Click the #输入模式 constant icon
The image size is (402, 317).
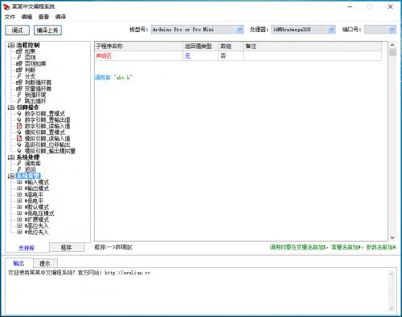point(19,182)
